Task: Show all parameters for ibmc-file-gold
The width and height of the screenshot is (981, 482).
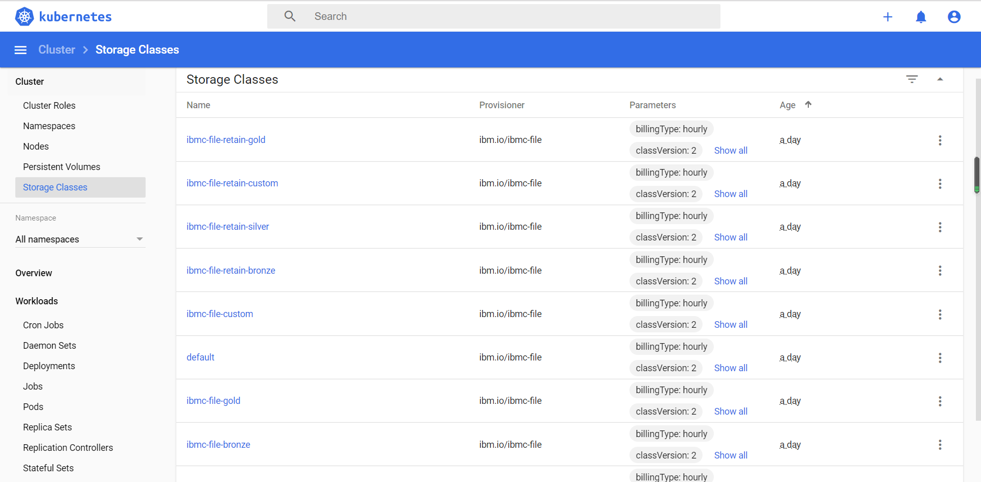Action: [x=731, y=412]
